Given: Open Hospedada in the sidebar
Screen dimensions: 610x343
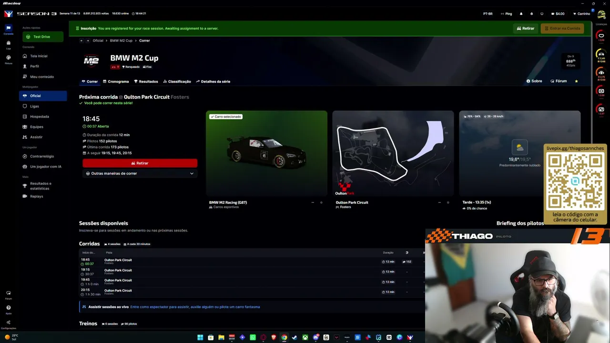Looking at the screenshot, I should 43,116.
